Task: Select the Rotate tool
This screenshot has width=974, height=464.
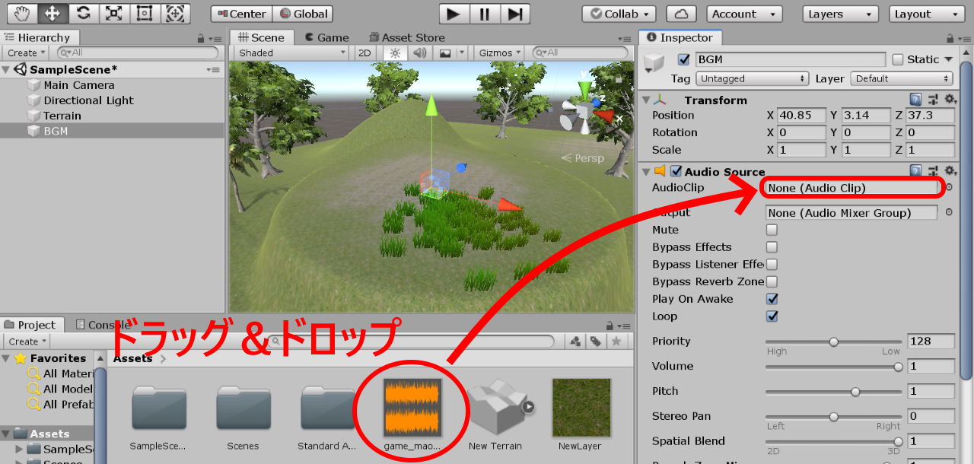Action: point(83,13)
